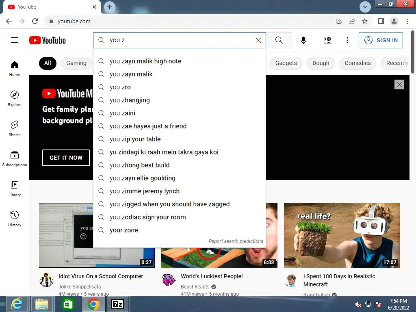The width and height of the screenshot is (416, 312).
Task: Open 'Idiot Virus On a School Computer' title
Action: tap(101, 276)
